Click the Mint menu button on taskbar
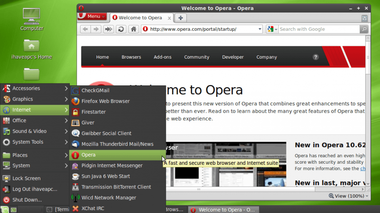The width and height of the screenshot is (380, 213). 4,209
